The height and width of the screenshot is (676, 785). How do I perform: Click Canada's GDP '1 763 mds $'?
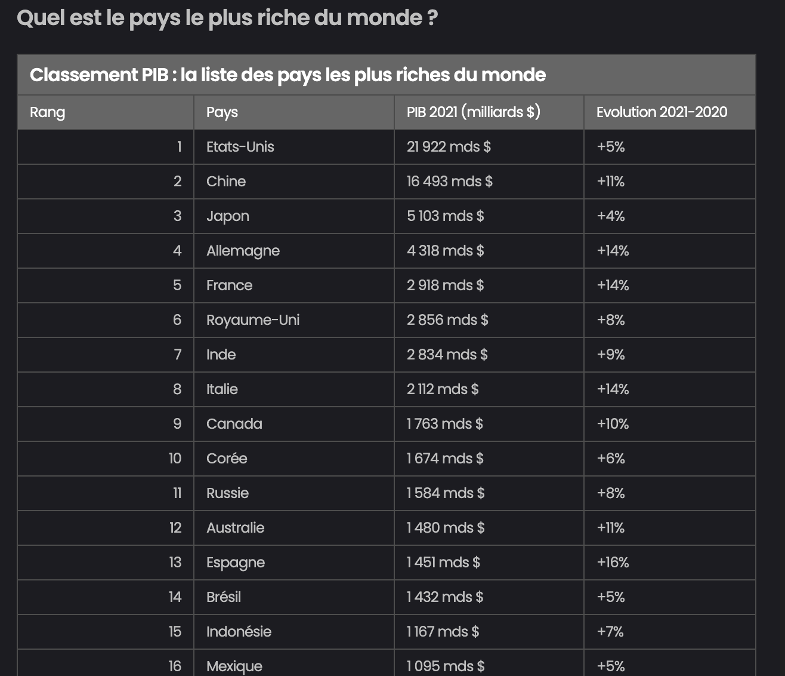[444, 424]
